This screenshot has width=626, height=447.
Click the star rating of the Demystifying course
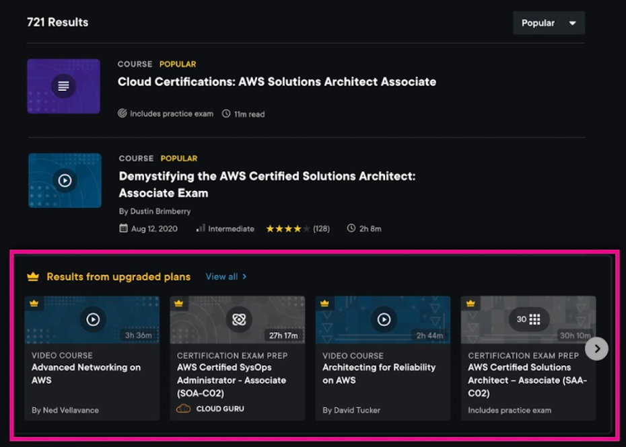(288, 229)
